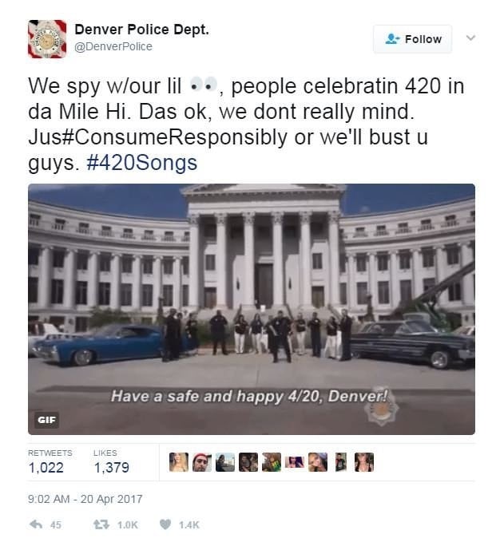504x542 pixels.
Task: Click the eyes emoji in the tweet
Action: point(204,85)
